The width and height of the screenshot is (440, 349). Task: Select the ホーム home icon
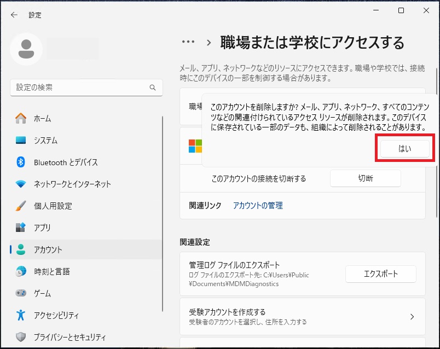coord(21,118)
